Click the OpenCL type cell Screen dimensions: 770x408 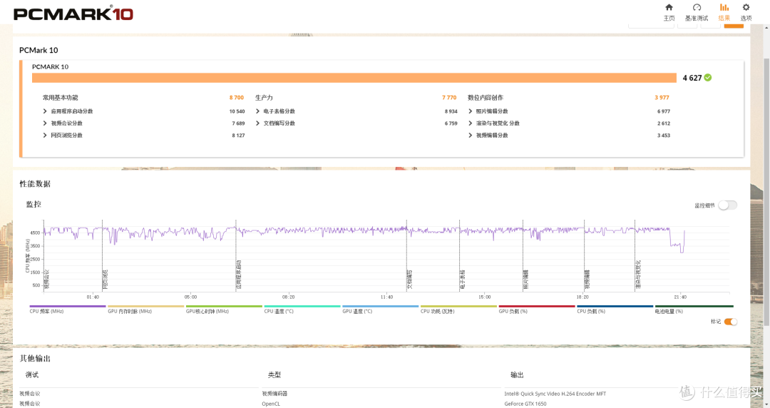click(271, 404)
